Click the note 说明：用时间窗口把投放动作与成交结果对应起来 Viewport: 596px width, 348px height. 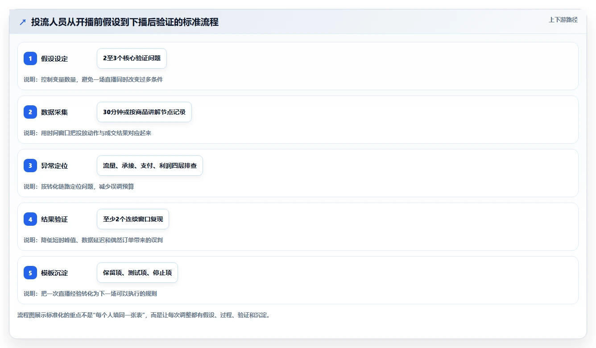pyautogui.click(x=87, y=133)
